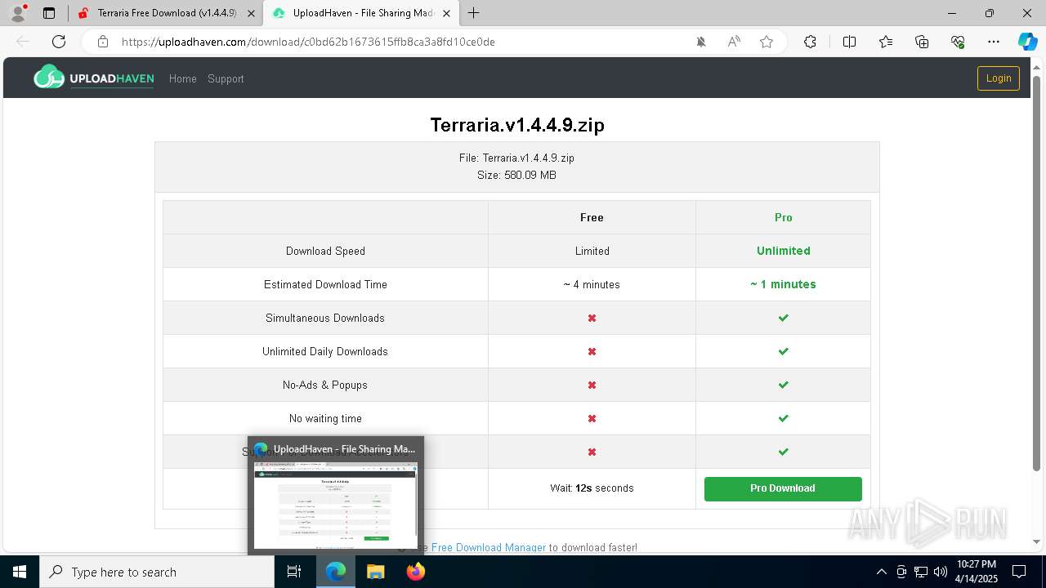Viewport: 1046px width, 588px height.
Task: Open a new tab with plus
Action: pos(474,13)
